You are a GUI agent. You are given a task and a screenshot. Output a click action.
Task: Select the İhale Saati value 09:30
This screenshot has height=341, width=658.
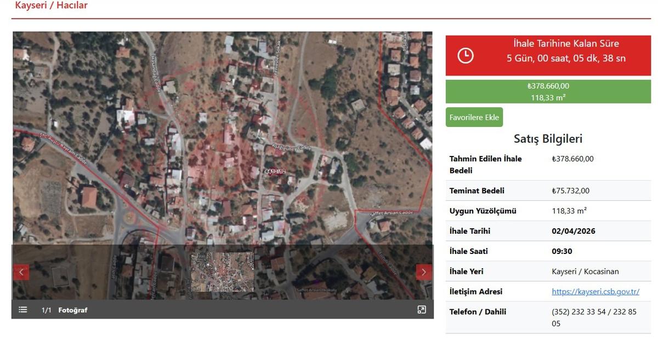pos(562,251)
